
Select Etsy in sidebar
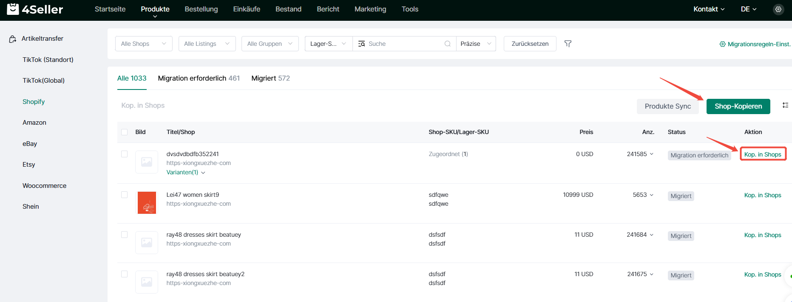pyautogui.click(x=29, y=165)
